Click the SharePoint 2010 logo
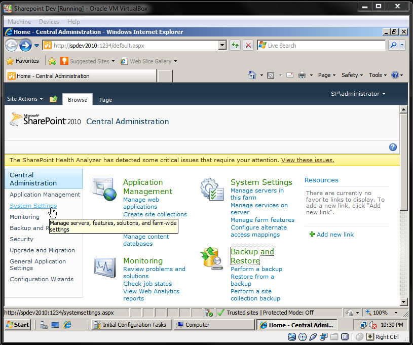This screenshot has height=345, width=413. [x=45, y=120]
